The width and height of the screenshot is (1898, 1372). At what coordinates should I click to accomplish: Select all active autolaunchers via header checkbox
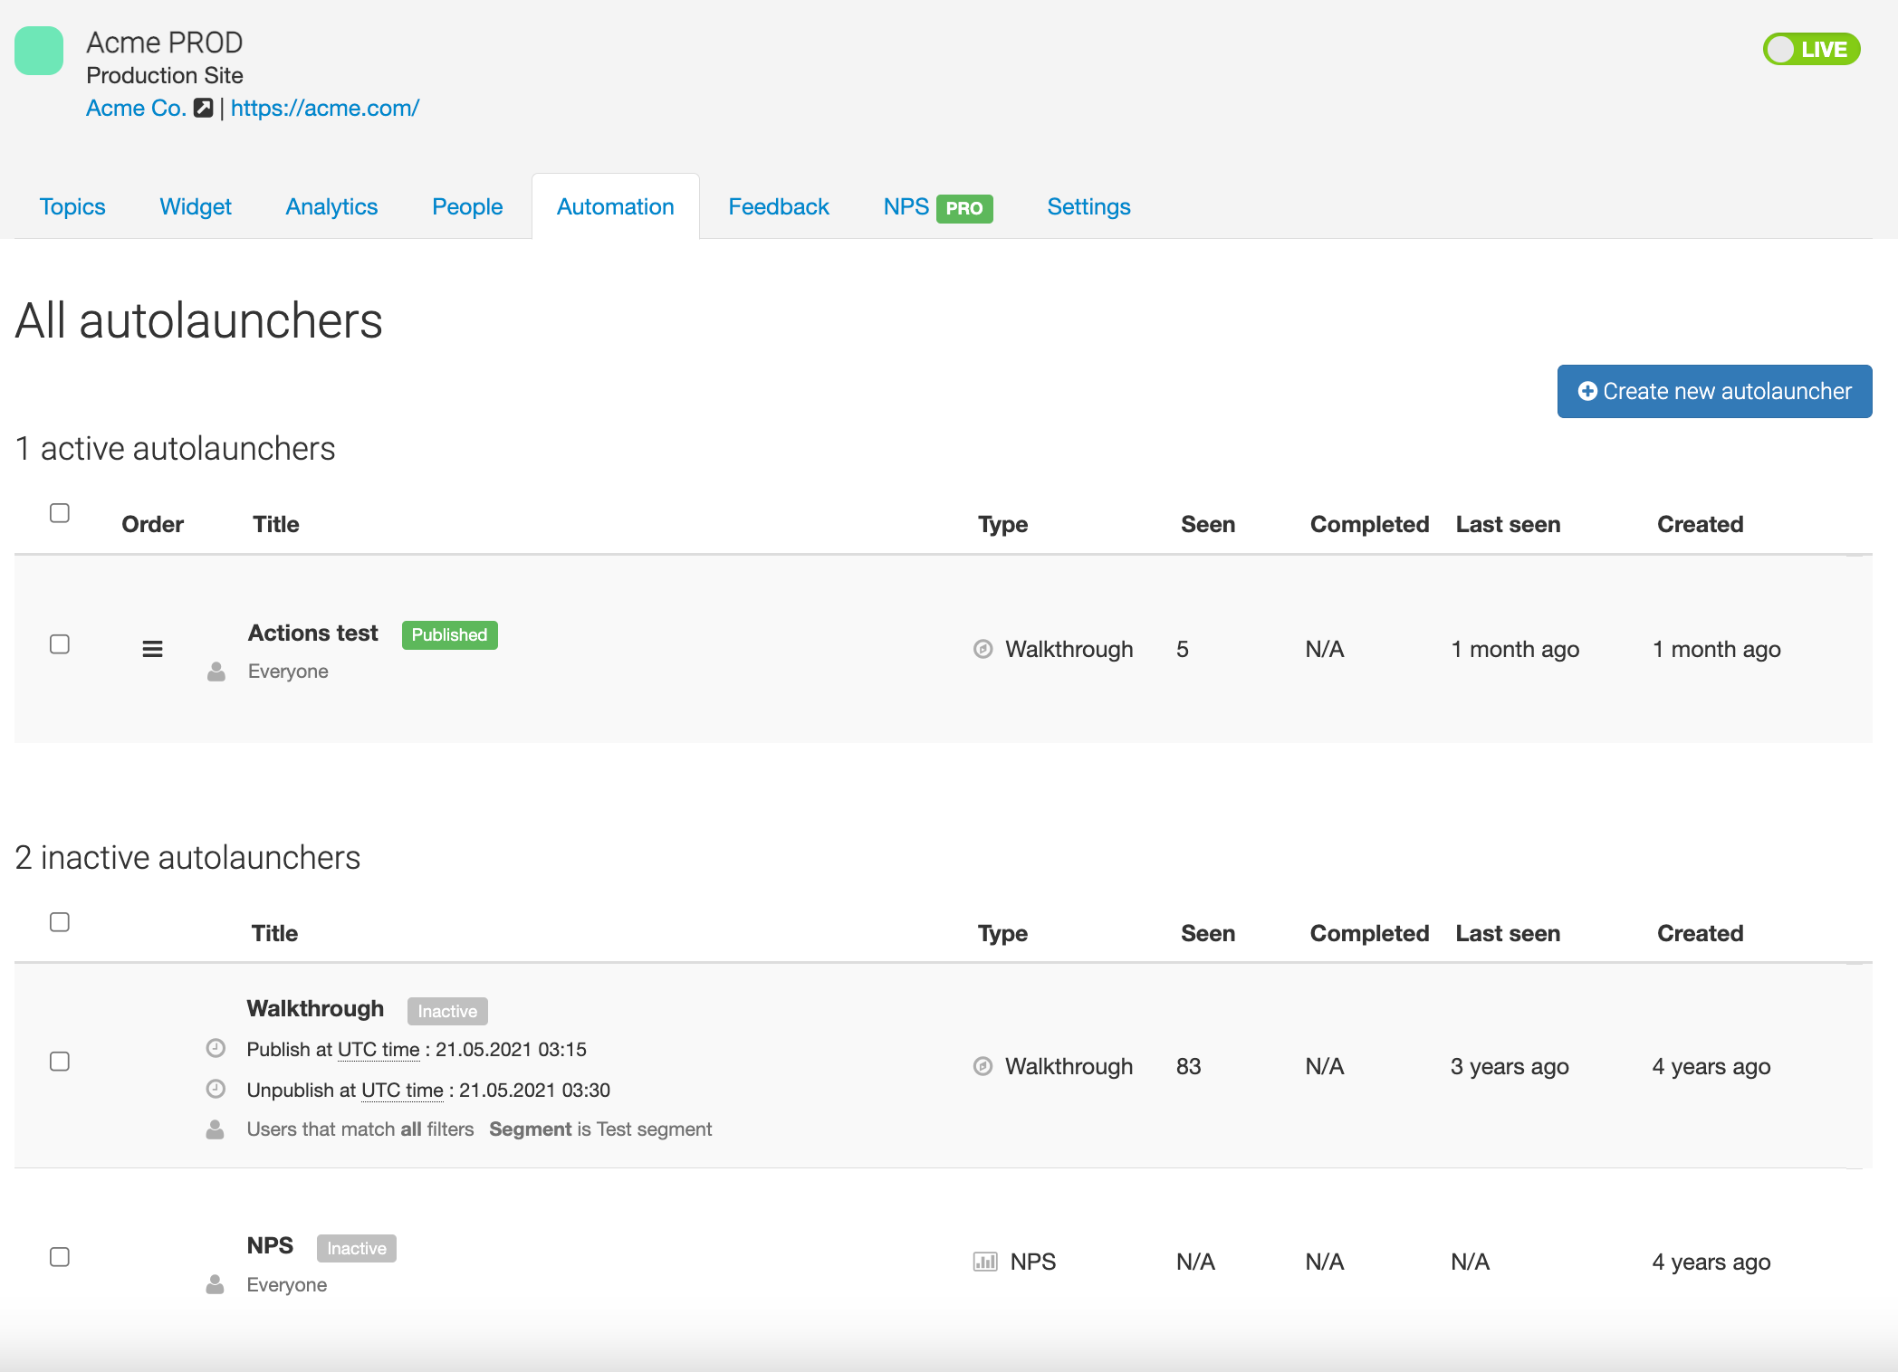(60, 513)
